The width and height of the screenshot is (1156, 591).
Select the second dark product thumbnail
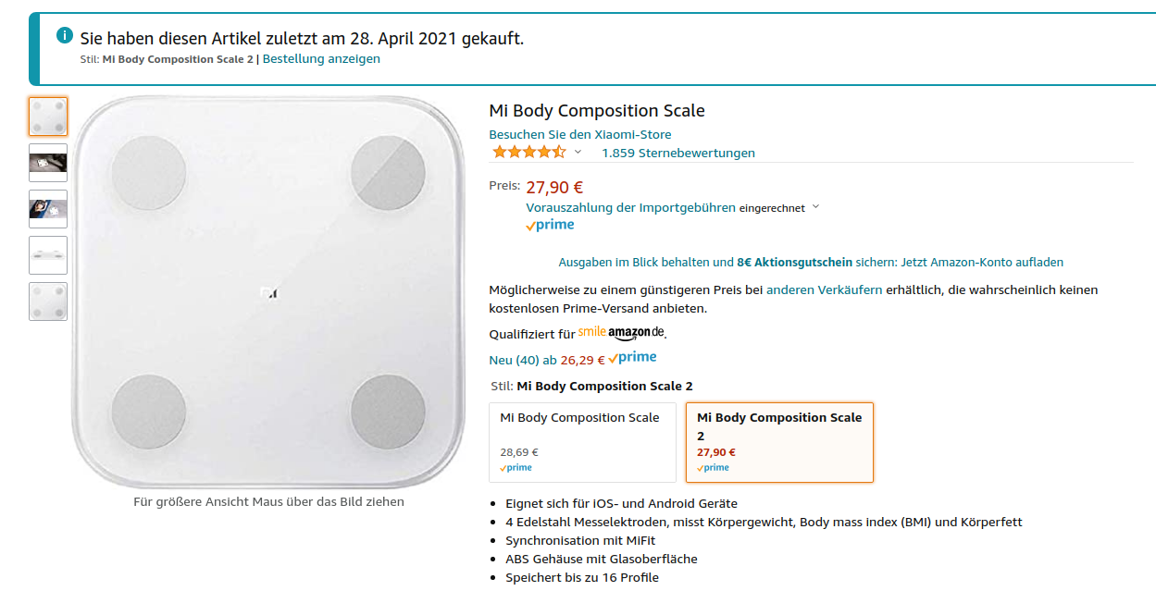[x=48, y=209]
